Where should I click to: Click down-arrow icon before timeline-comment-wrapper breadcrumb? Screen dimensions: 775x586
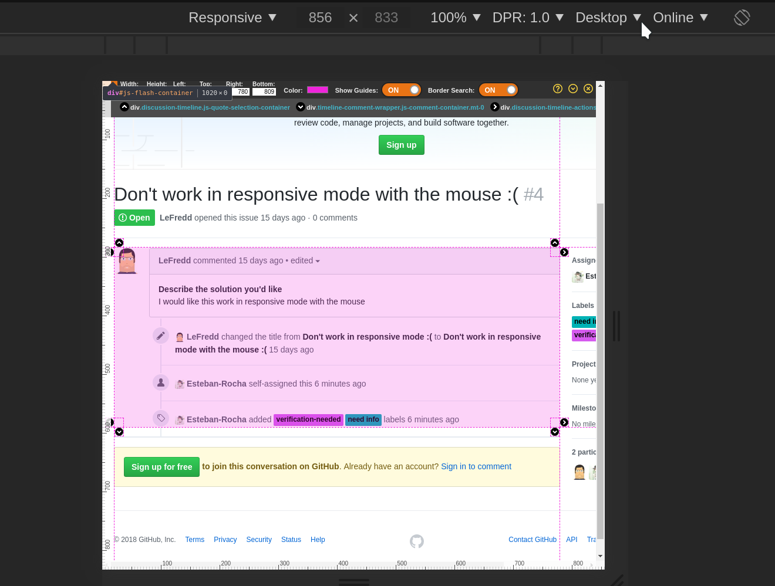click(301, 107)
